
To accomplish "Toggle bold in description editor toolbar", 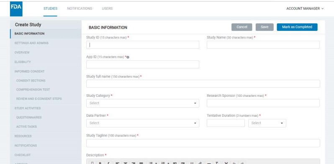I will click(x=100, y=163).
